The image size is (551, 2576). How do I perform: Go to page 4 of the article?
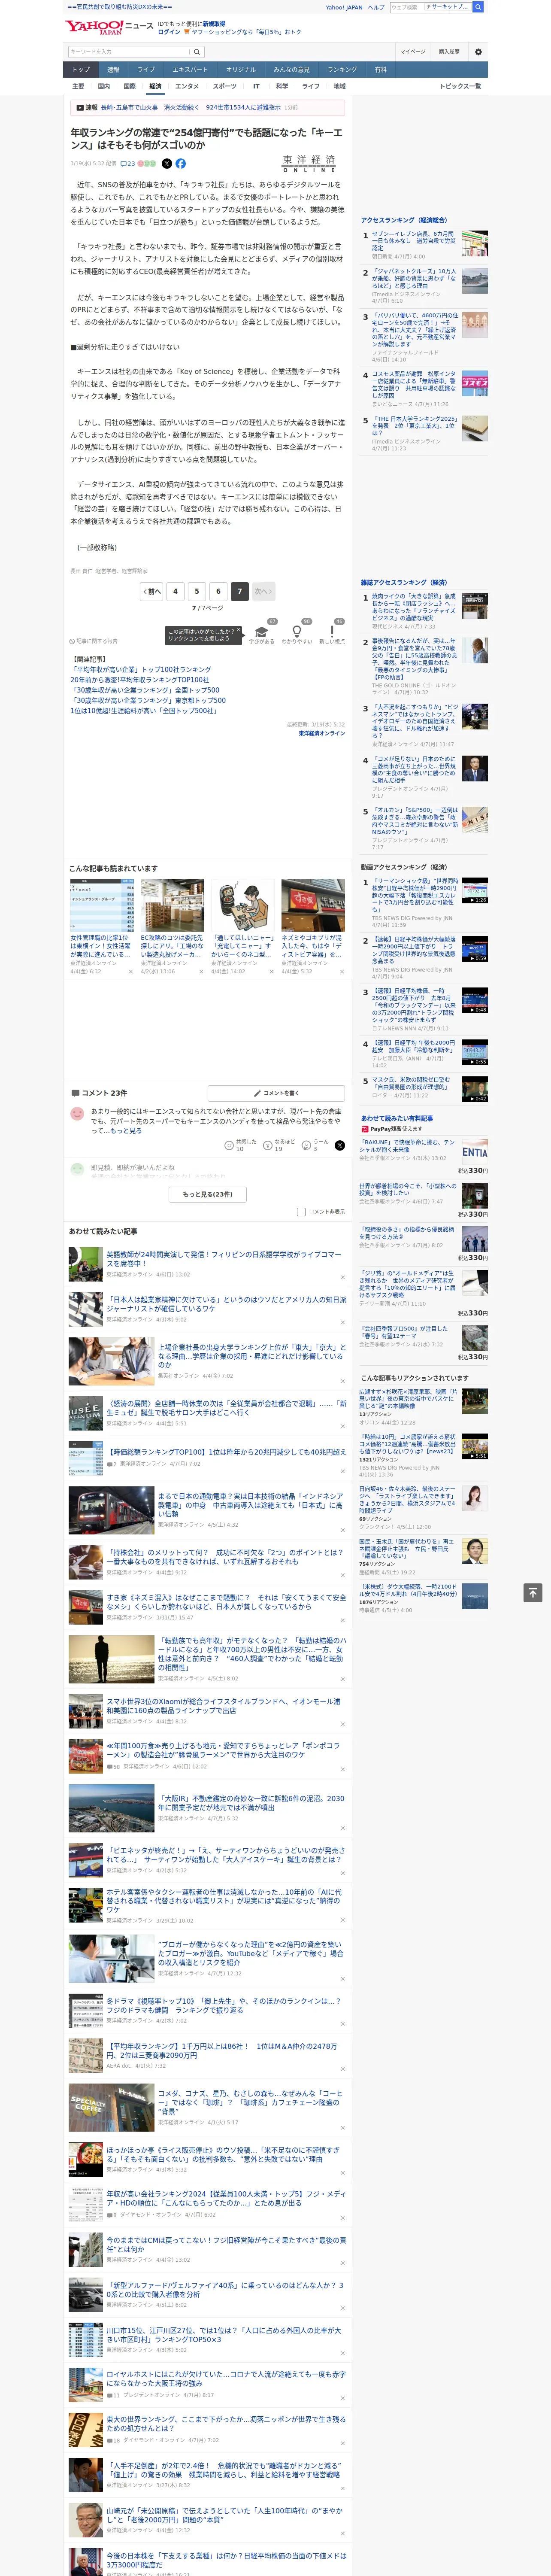[175, 591]
